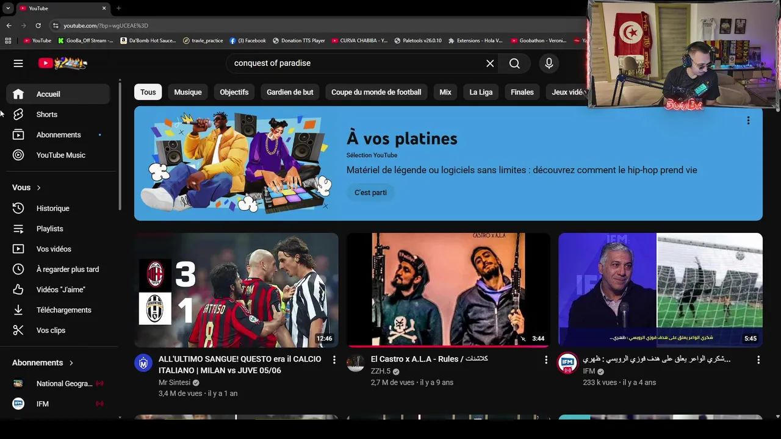
Task: Open tab search dropdown arrow
Action: coord(8,8)
